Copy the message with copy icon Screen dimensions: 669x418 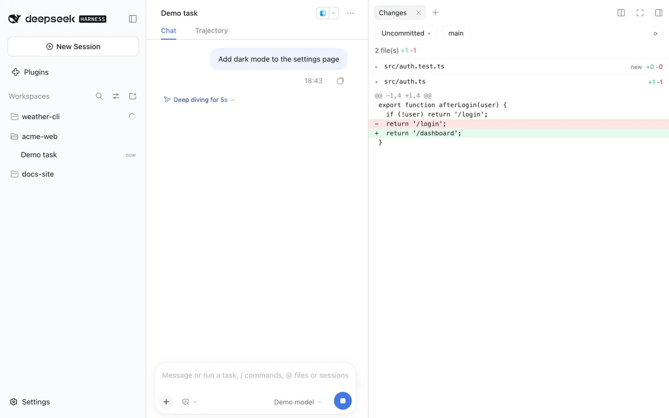point(340,81)
